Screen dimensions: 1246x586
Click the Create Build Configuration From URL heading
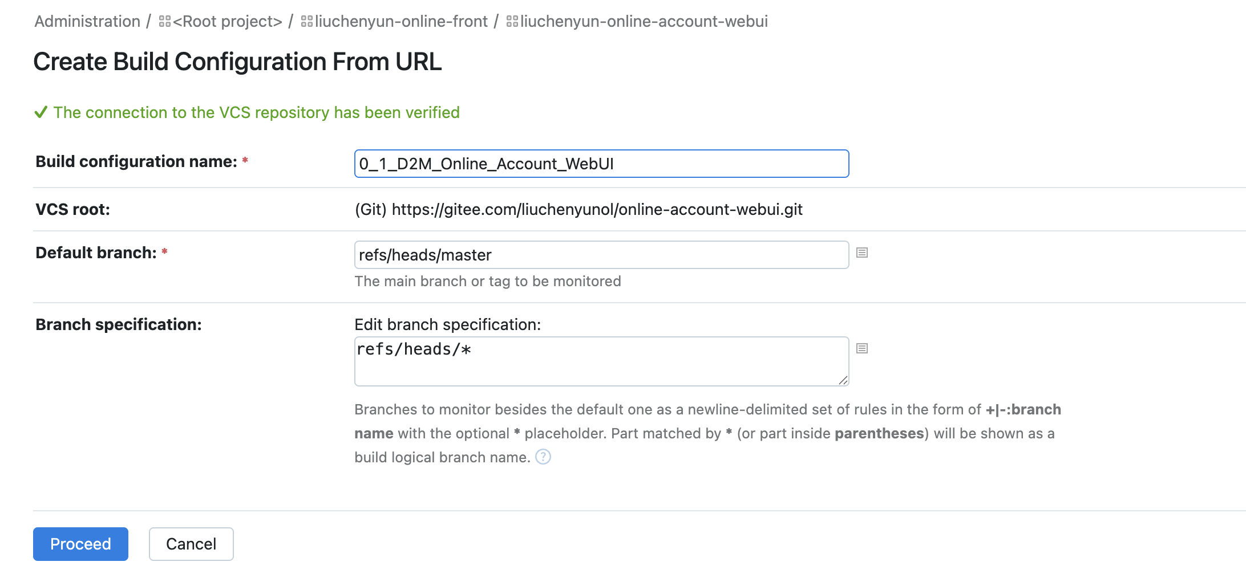(237, 62)
